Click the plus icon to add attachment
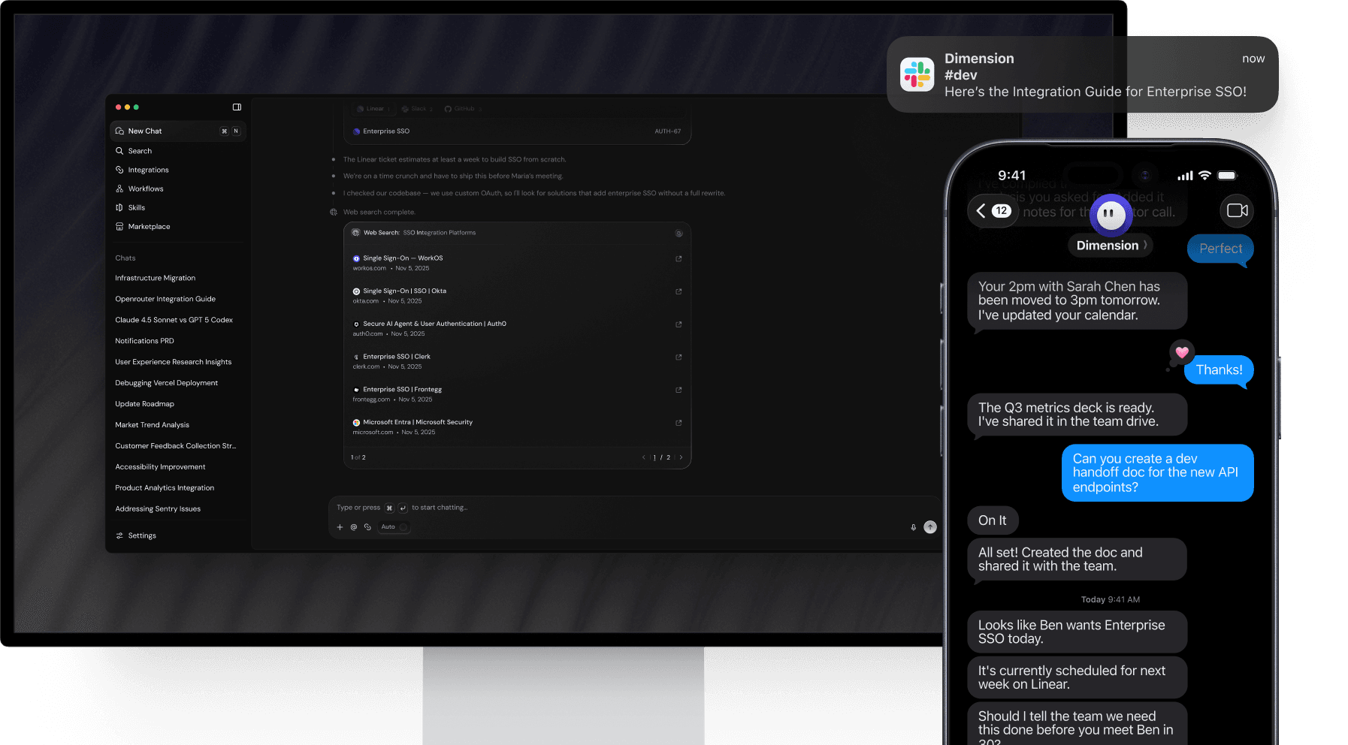The width and height of the screenshot is (1348, 745). point(340,527)
